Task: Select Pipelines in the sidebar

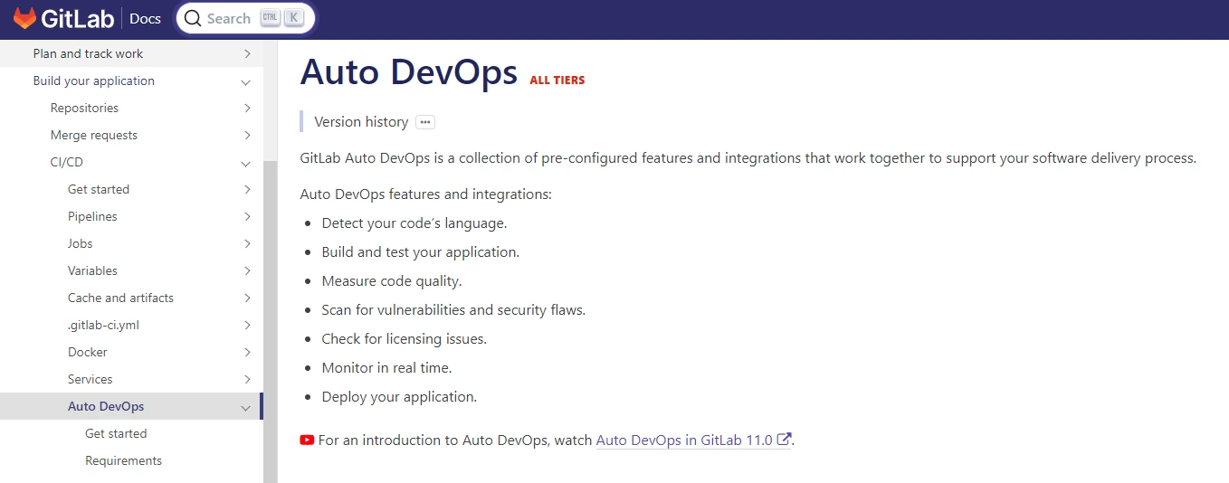Action: pyautogui.click(x=92, y=216)
